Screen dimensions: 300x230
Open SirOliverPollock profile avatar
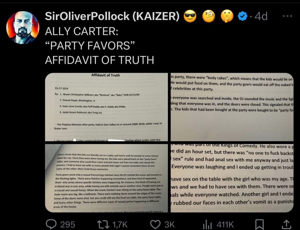(x=23, y=28)
